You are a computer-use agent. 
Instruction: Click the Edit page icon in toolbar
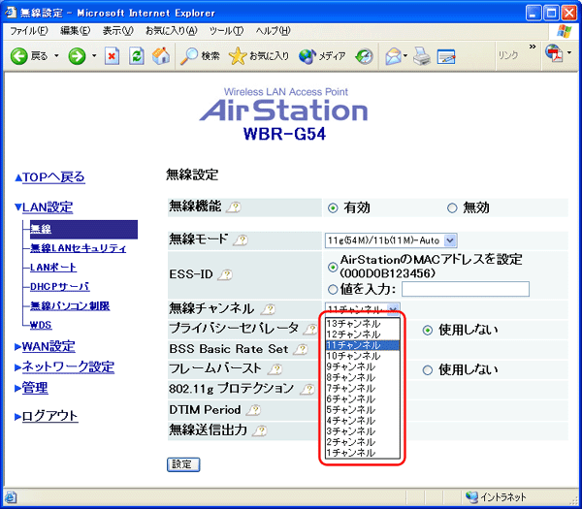pyautogui.click(x=446, y=57)
